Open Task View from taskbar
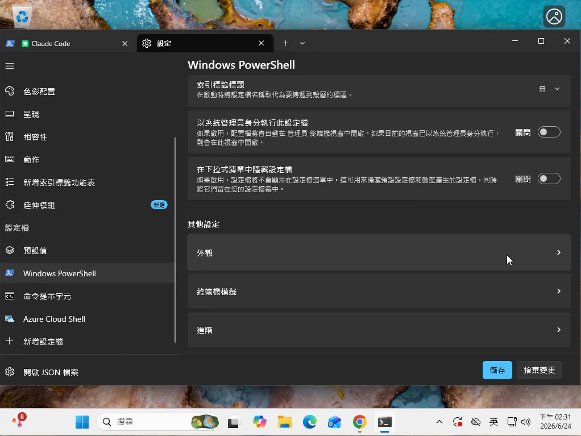581x436 pixels. 234,422
